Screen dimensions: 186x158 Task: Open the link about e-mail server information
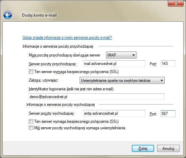67,38
